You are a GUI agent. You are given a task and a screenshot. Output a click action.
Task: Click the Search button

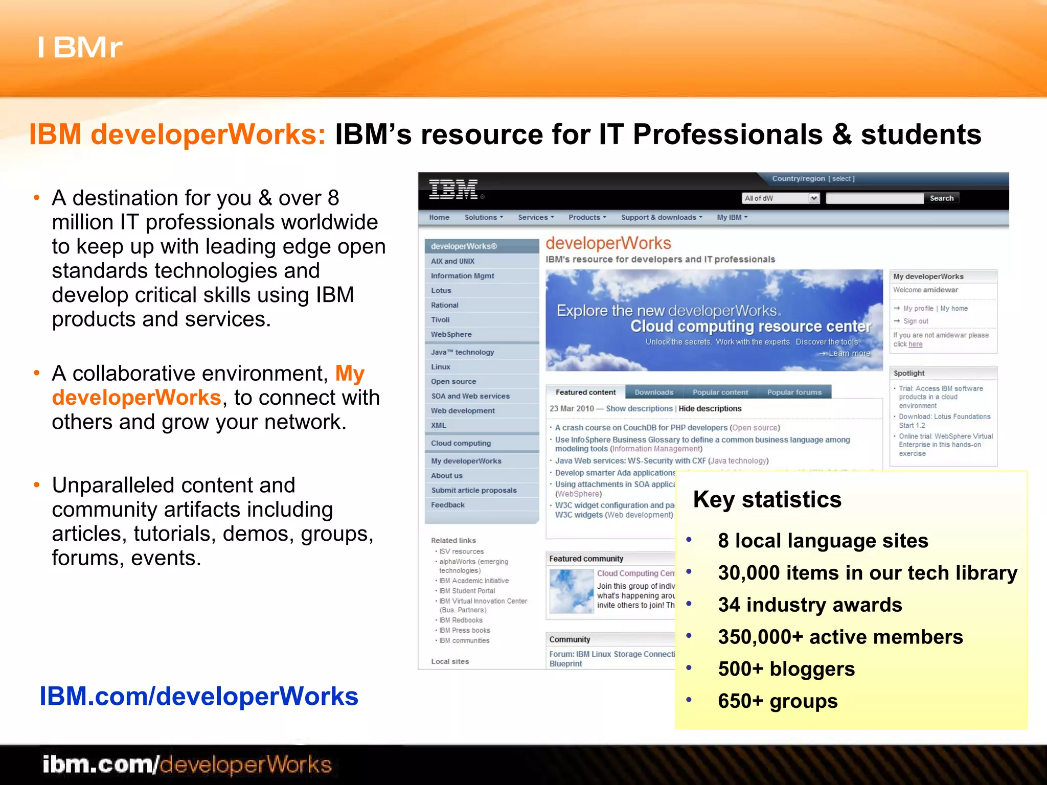941,198
